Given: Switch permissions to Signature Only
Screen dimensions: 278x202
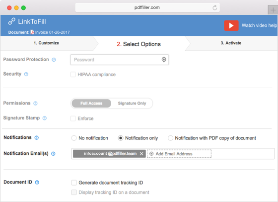Looking at the screenshot, I should 132,103.
